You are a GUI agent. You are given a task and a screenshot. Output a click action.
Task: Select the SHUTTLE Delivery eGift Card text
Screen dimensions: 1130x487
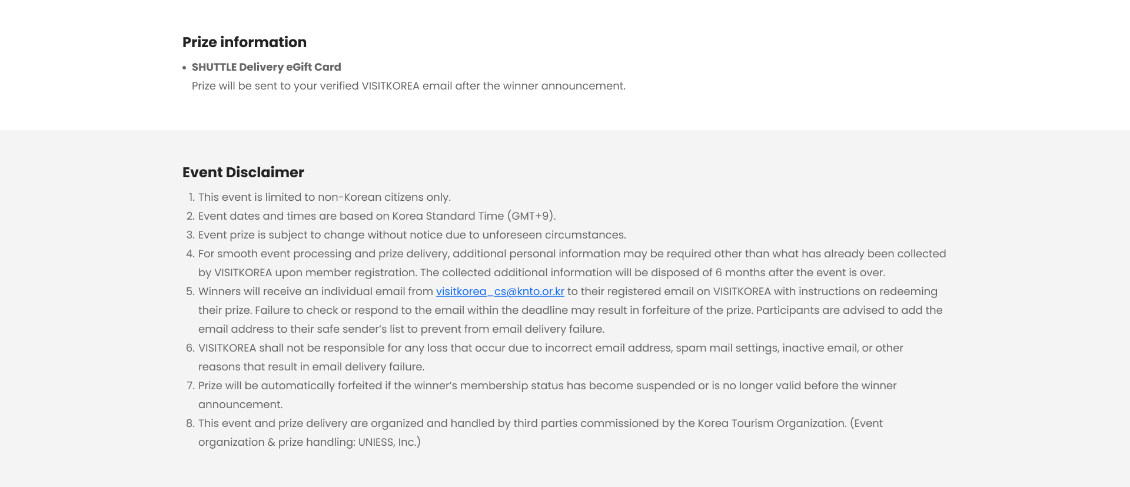(266, 67)
